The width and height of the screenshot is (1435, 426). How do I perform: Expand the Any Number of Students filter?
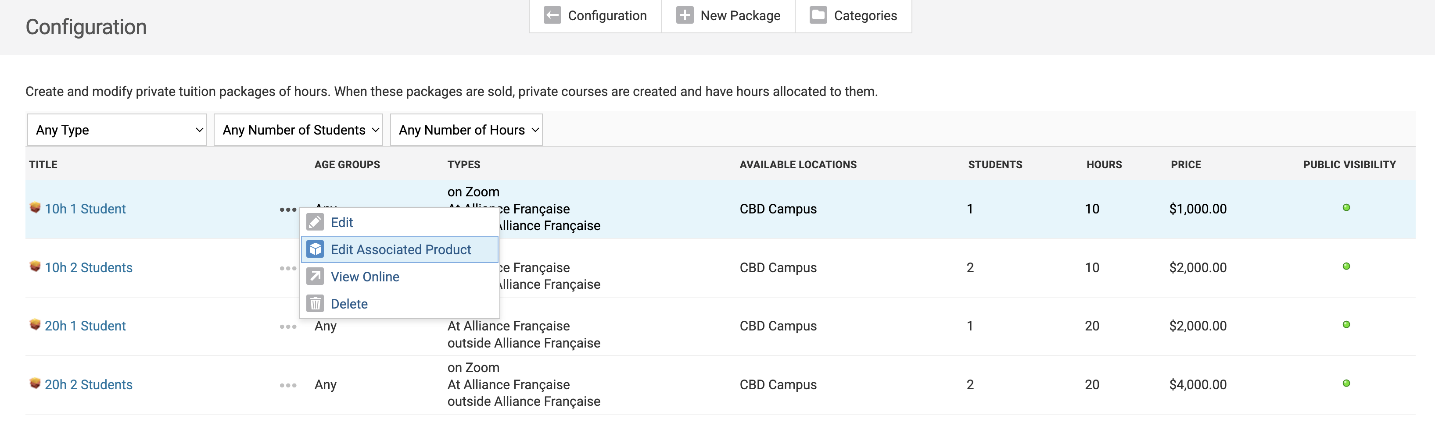298,130
